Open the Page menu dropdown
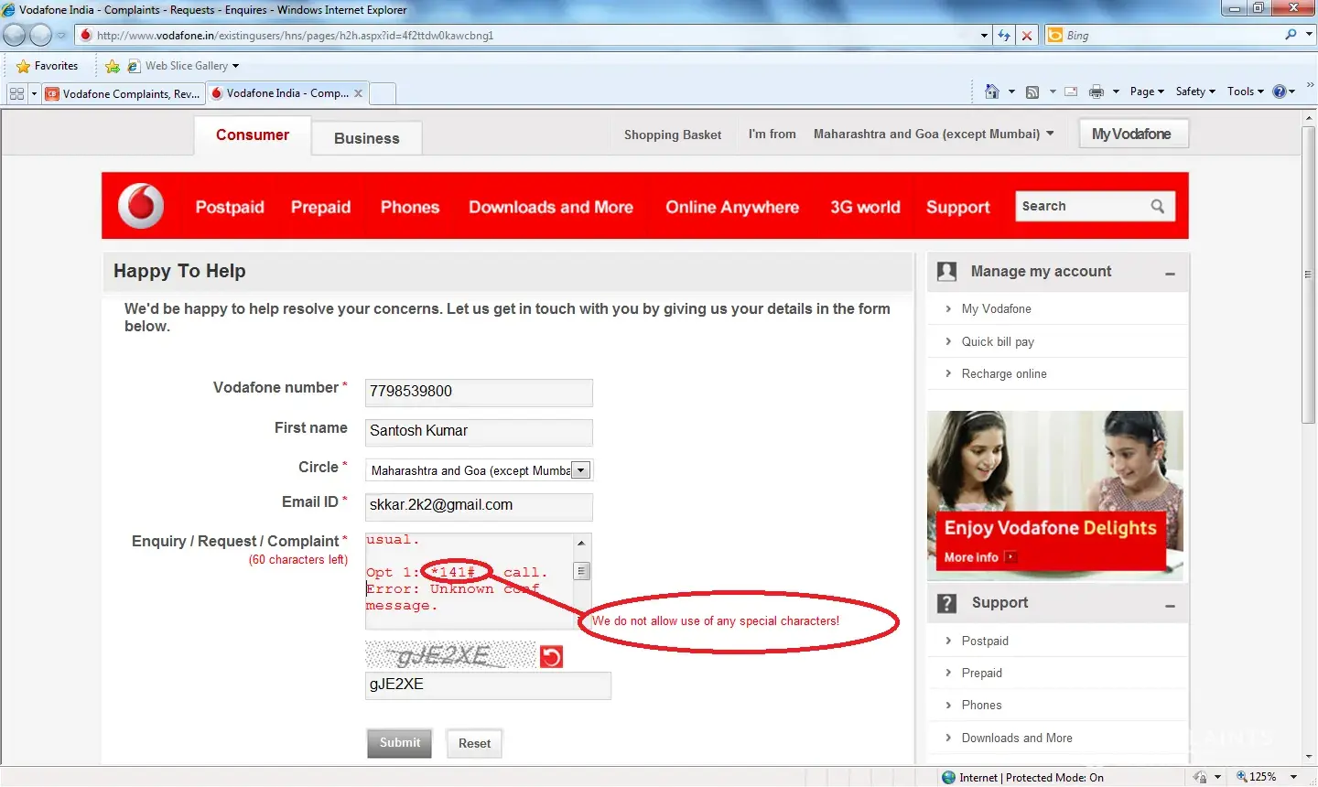Screen dimensions: 1318x787 tap(1146, 92)
